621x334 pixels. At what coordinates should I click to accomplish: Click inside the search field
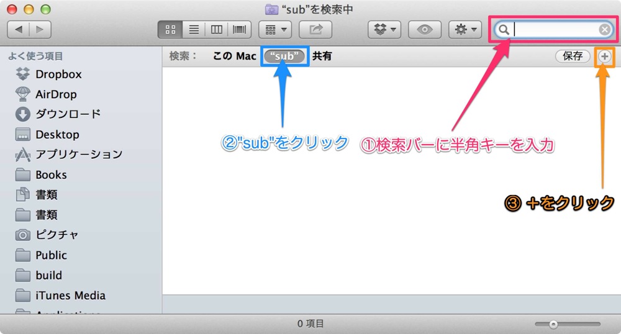point(553,29)
